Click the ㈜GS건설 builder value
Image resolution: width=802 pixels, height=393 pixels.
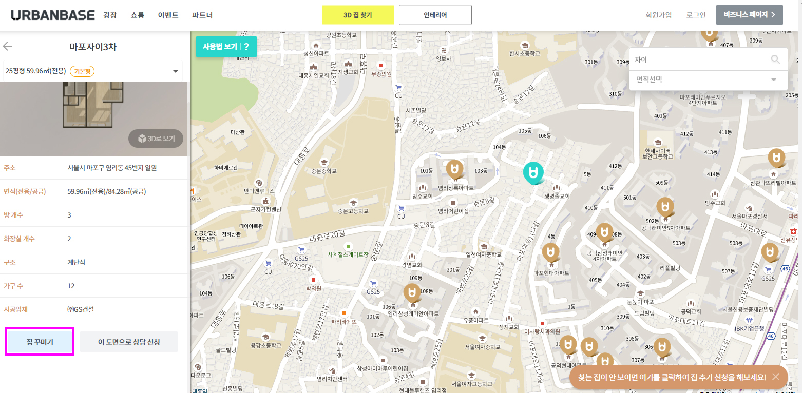(x=81, y=309)
